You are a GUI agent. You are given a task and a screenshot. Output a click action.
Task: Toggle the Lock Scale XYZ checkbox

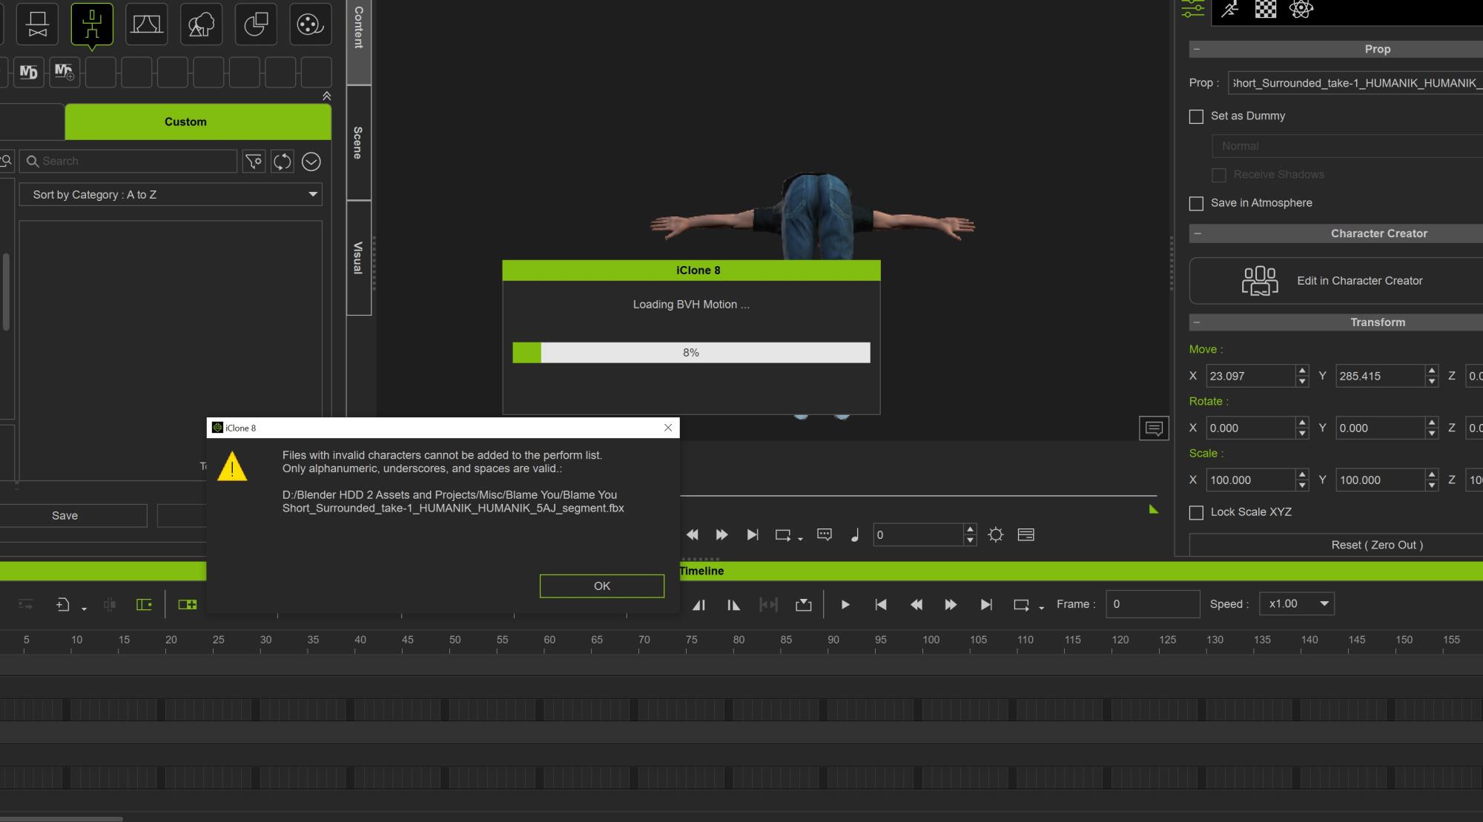coord(1196,512)
